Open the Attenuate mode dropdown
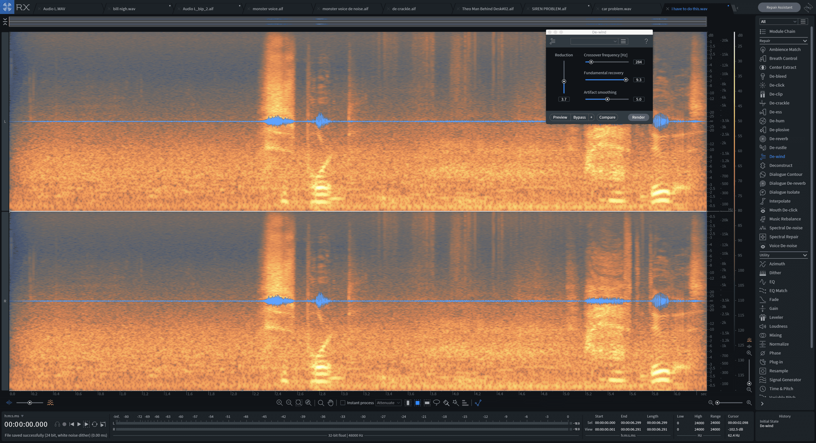This screenshot has width=816, height=443. click(x=388, y=403)
